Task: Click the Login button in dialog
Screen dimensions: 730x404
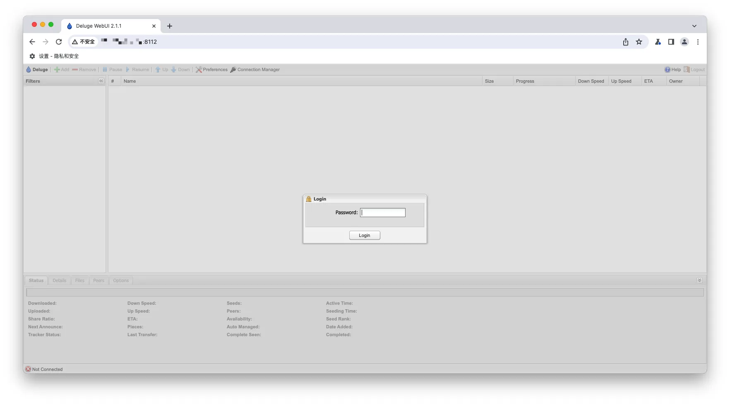Action: point(365,235)
